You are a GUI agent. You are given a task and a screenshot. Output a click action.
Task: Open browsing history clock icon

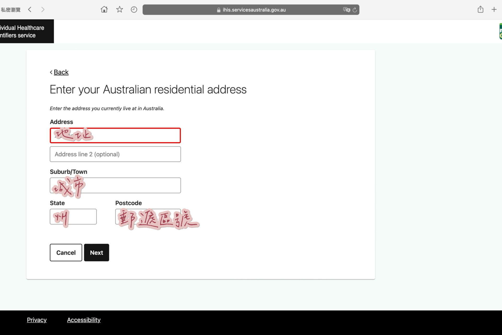coord(134,10)
